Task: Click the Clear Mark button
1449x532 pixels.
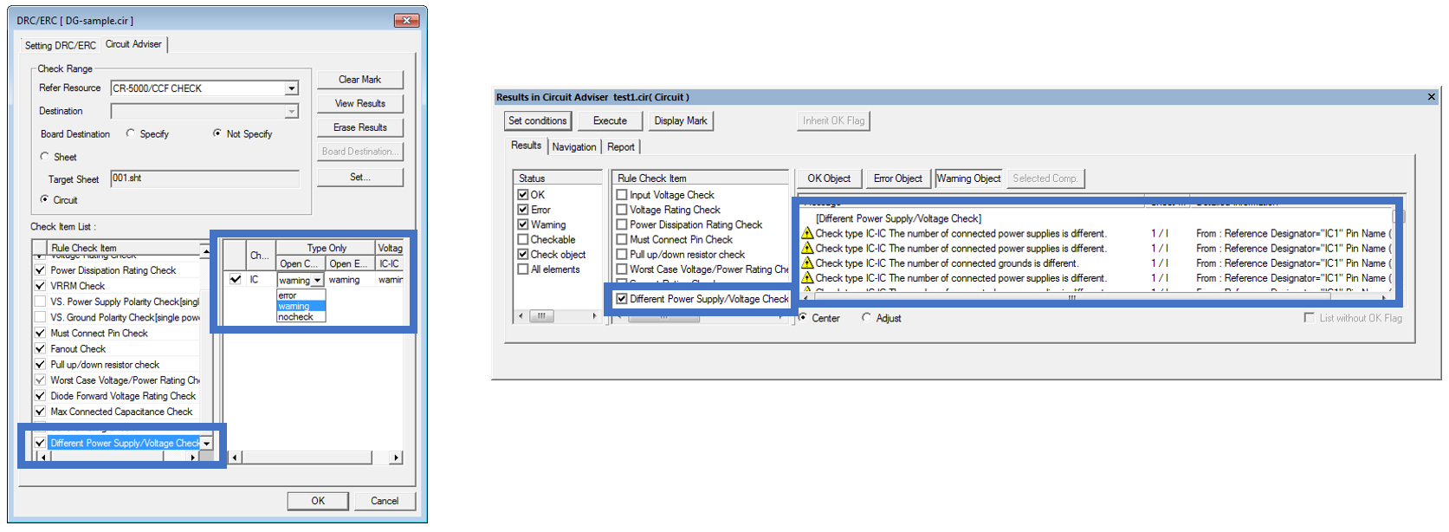Action: tap(359, 80)
